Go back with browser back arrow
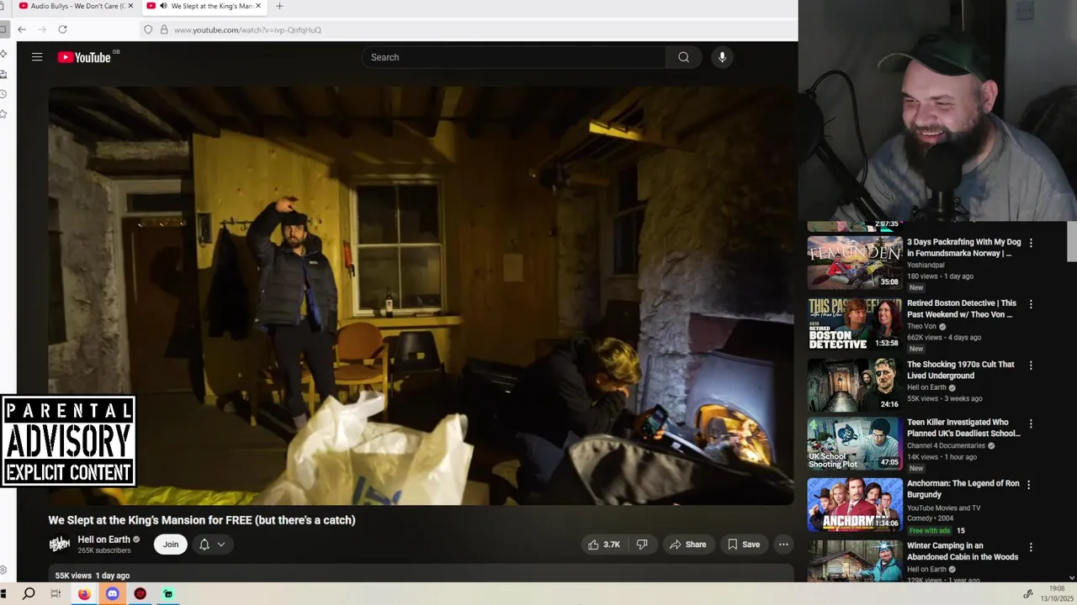The width and height of the screenshot is (1077, 605). (x=22, y=29)
